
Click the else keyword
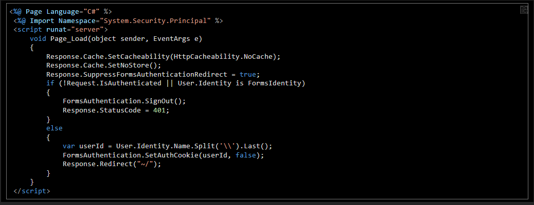click(x=54, y=128)
